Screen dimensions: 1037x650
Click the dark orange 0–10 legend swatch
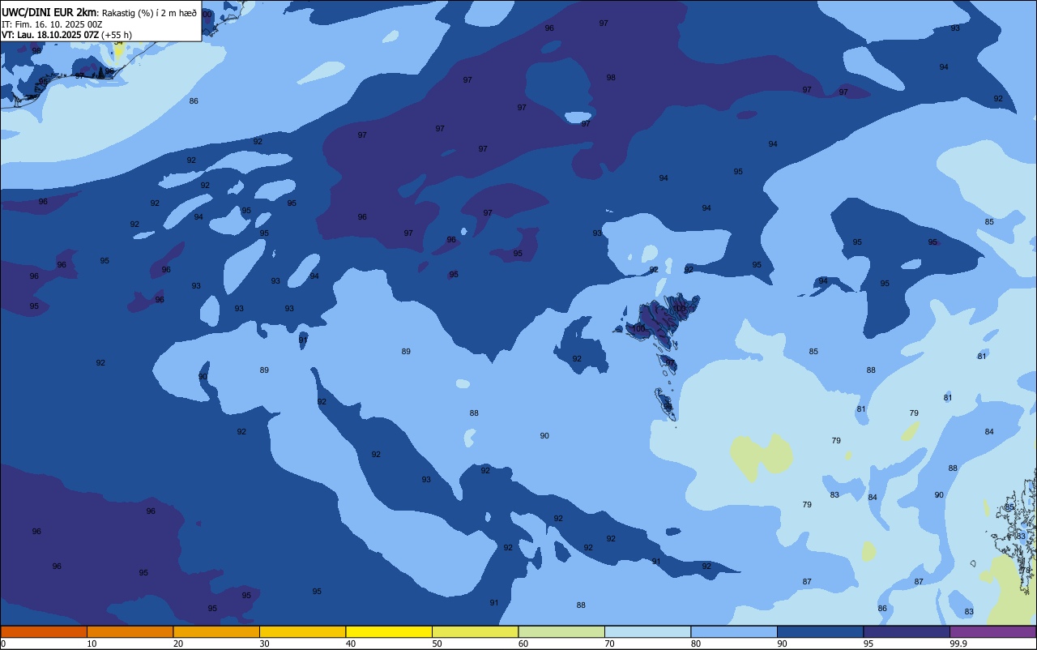pos(44,631)
